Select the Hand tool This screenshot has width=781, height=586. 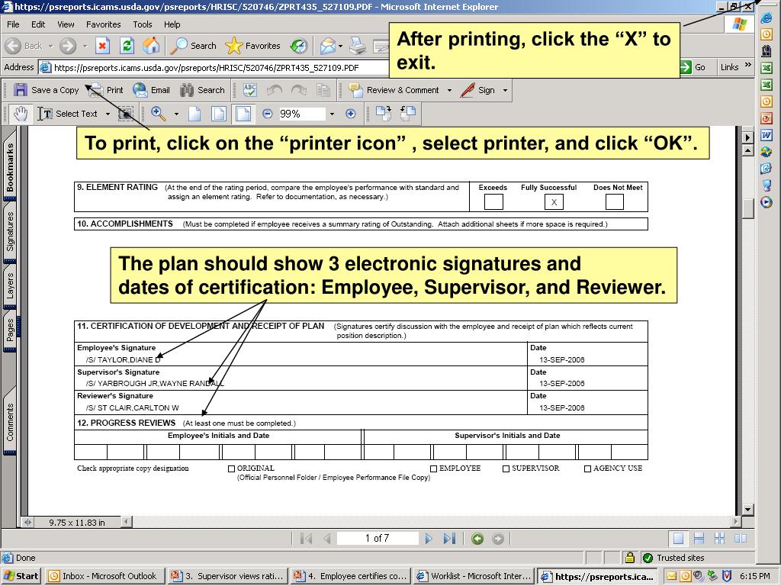click(21, 114)
